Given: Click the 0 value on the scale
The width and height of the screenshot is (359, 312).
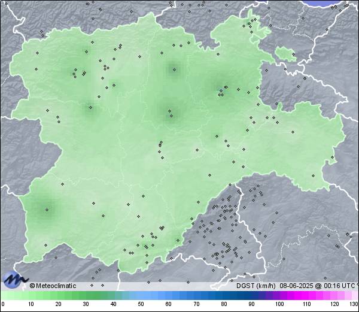Looking at the screenshot, I should (x=3, y=304).
